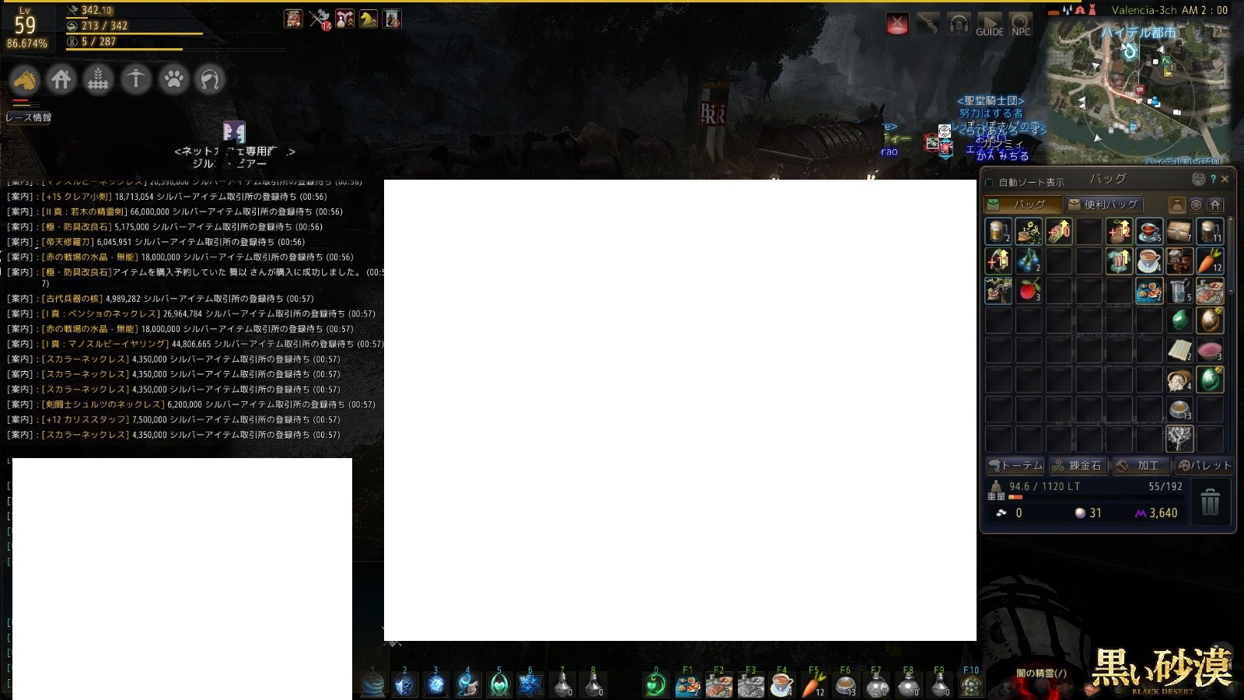Open the maid hair icon
Image resolution: width=1244 pixels, height=700 pixels.
210,79
